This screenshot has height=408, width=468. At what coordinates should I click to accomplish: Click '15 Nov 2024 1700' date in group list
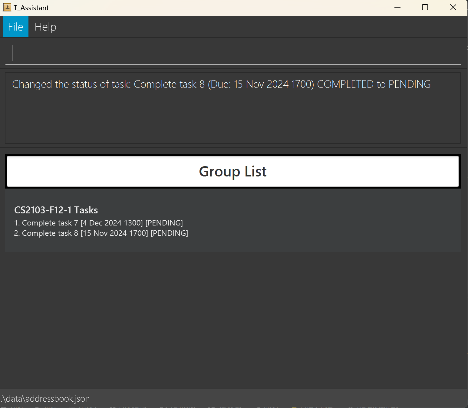114,233
